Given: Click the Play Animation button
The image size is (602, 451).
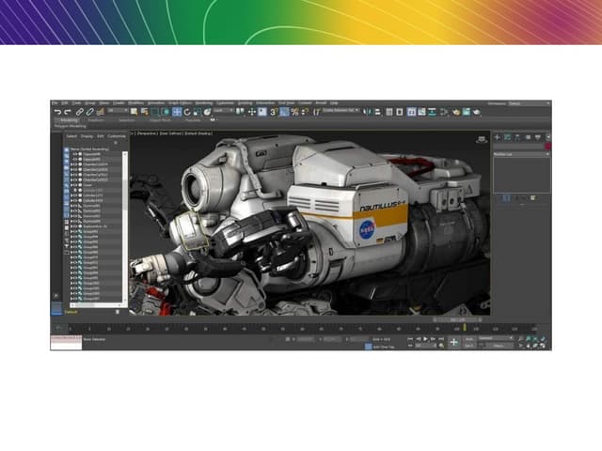Looking at the screenshot, I should [x=426, y=338].
